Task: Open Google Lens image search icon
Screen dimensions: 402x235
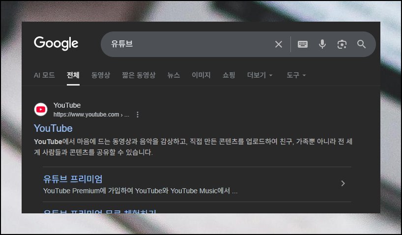Action: tap(342, 44)
